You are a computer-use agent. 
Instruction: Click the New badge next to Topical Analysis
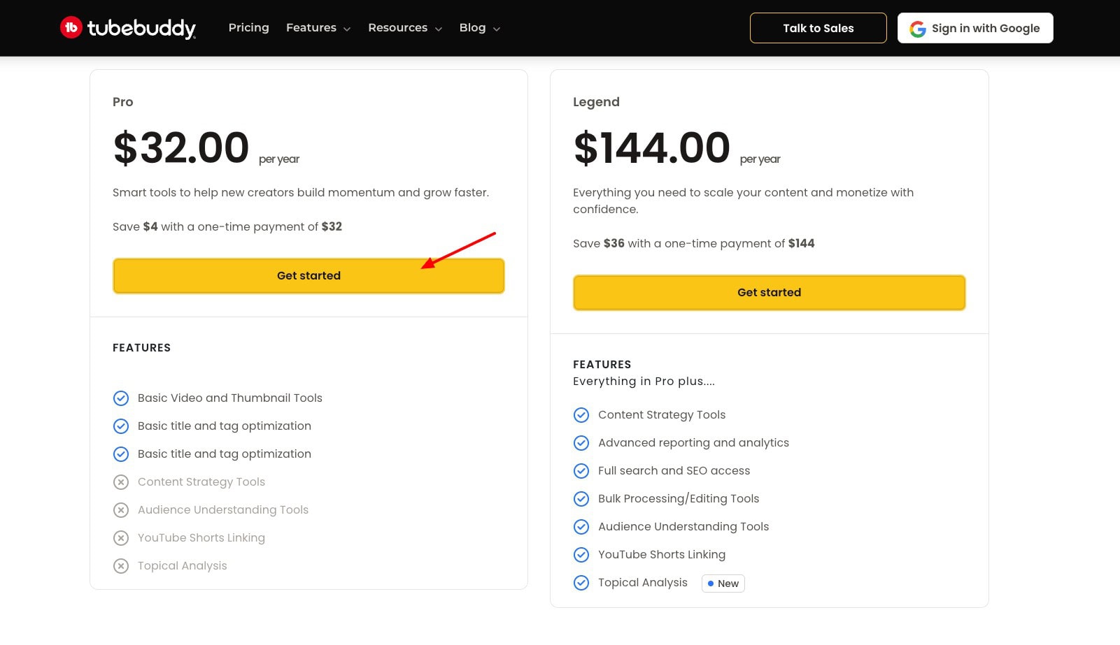click(723, 584)
